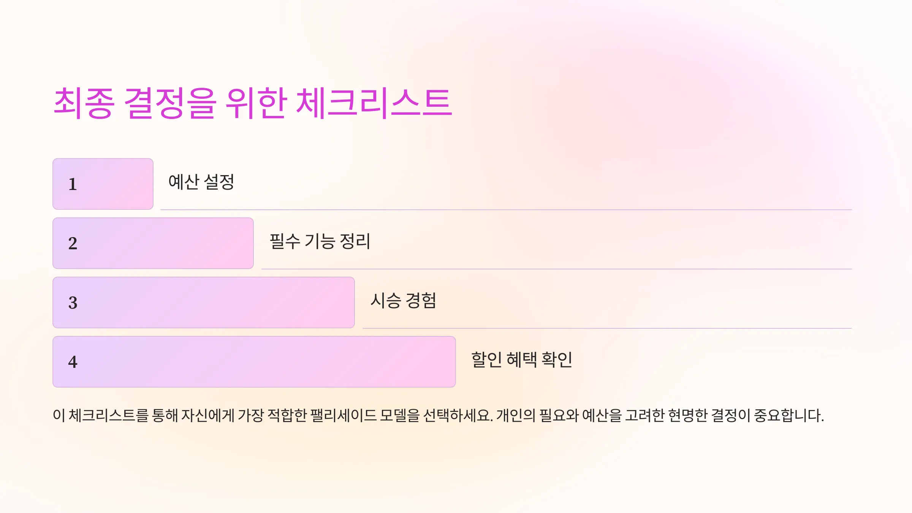Select the step 2 numbered bar
The image size is (912, 513).
tap(153, 243)
